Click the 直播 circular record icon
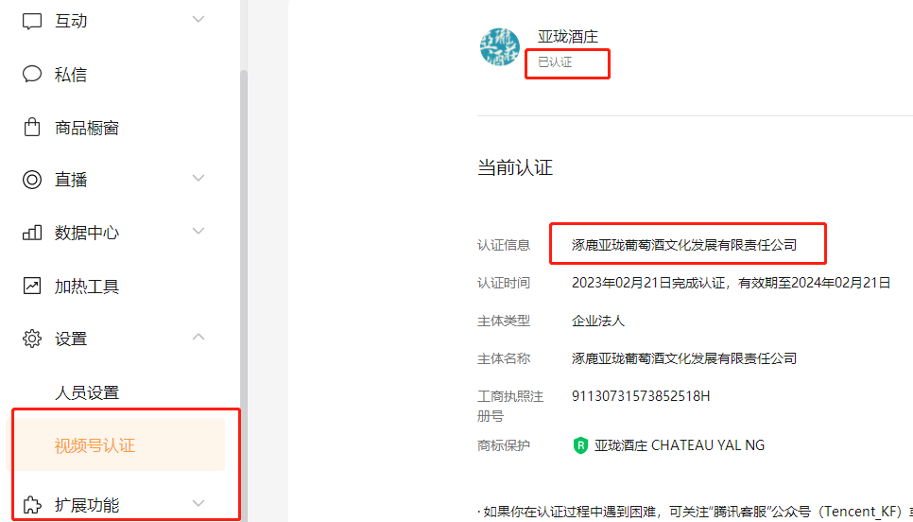Viewport: 913px width, 522px height. tap(32, 180)
